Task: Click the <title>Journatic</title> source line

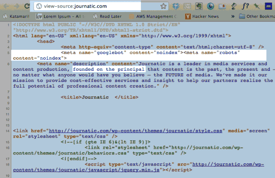Action: click(x=100, y=97)
